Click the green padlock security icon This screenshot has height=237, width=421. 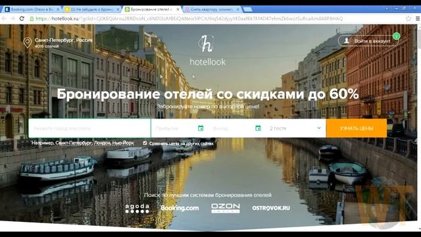pyautogui.click(x=32, y=18)
